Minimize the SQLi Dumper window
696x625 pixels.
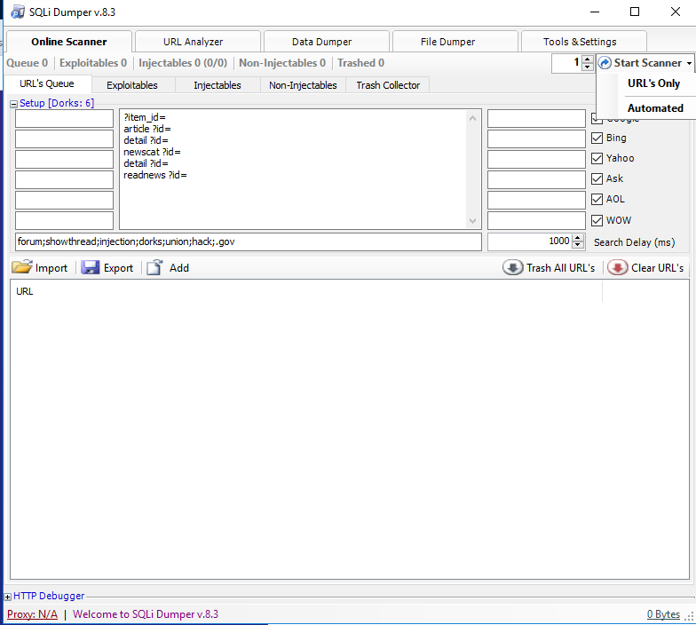point(595,12)
